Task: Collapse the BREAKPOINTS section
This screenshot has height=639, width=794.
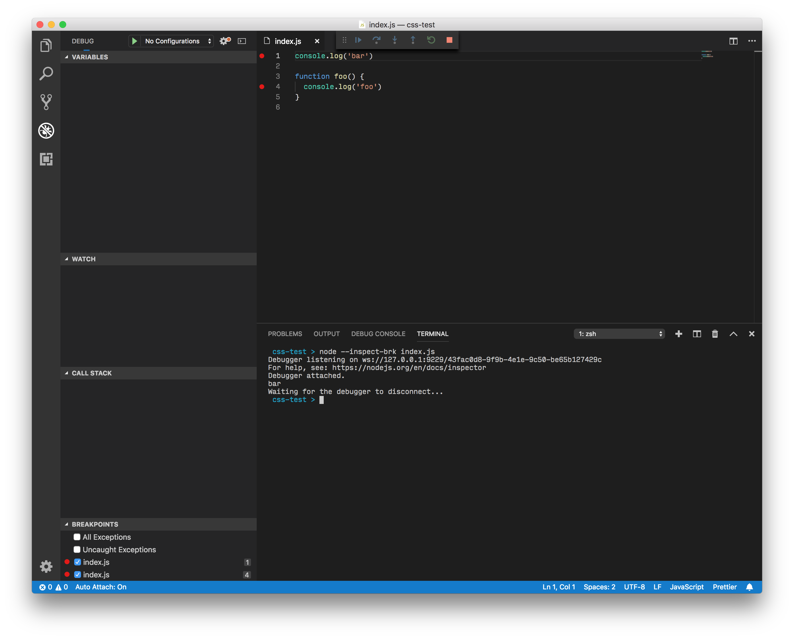Action: [158, 524]
